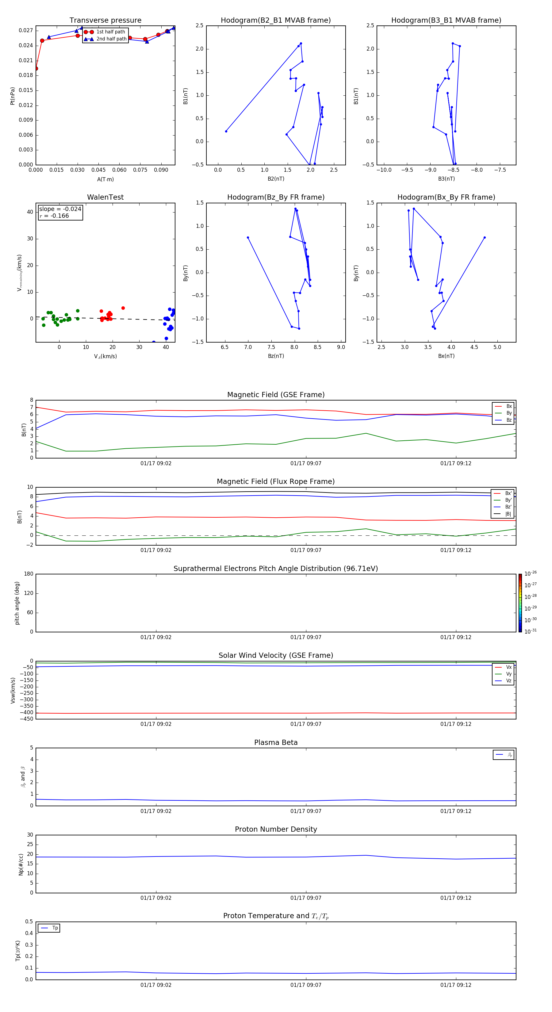This screenshot has width=552, height=1012.
Task: Click '01/17 09:12' tick under Plasma Beta plot
Action: click(x=456, y=811)
